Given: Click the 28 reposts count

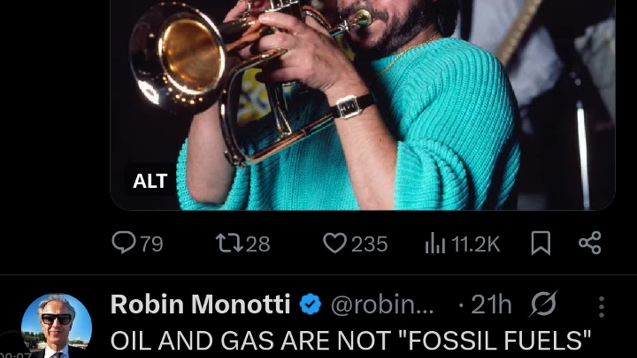Looking at the screenshot, I should (258, 244).
